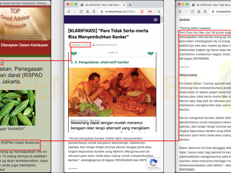The image size is (231, 173).
Task: Click previous slide arrow in embedded gallery
Action: point(74,53)
